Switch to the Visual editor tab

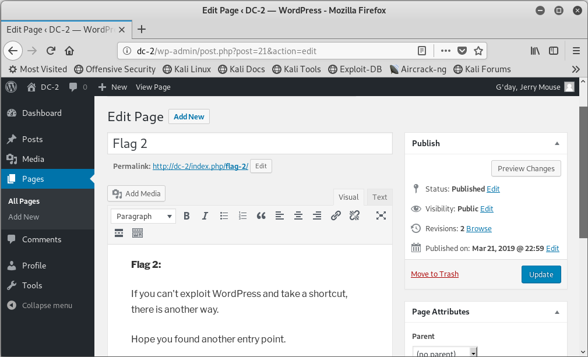point(348,197)
